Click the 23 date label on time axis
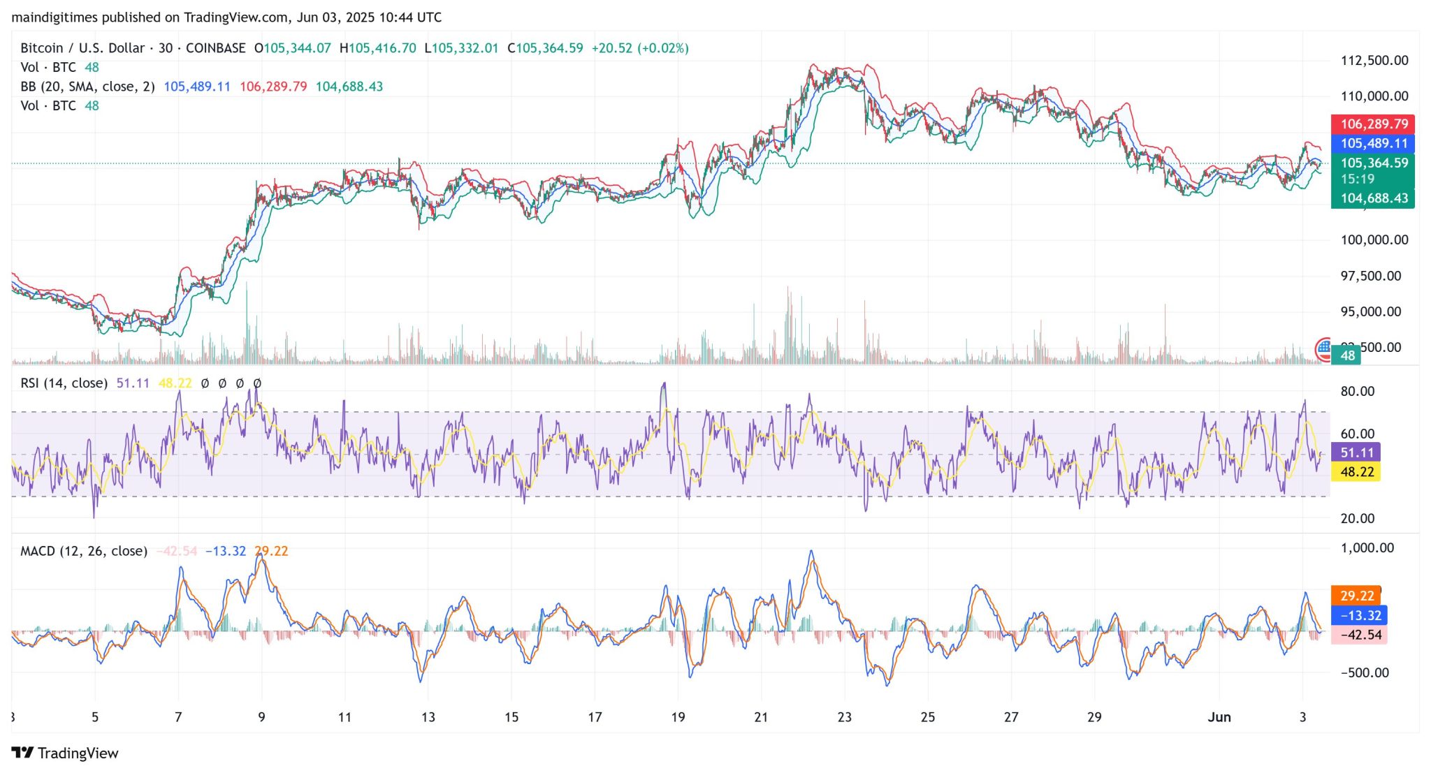This screenshot has width=1431, height=773. [844, 717]
